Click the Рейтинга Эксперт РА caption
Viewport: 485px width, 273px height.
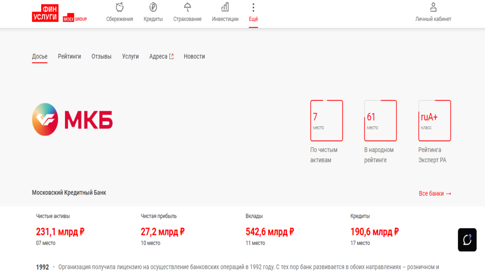[x=432, y=155]
